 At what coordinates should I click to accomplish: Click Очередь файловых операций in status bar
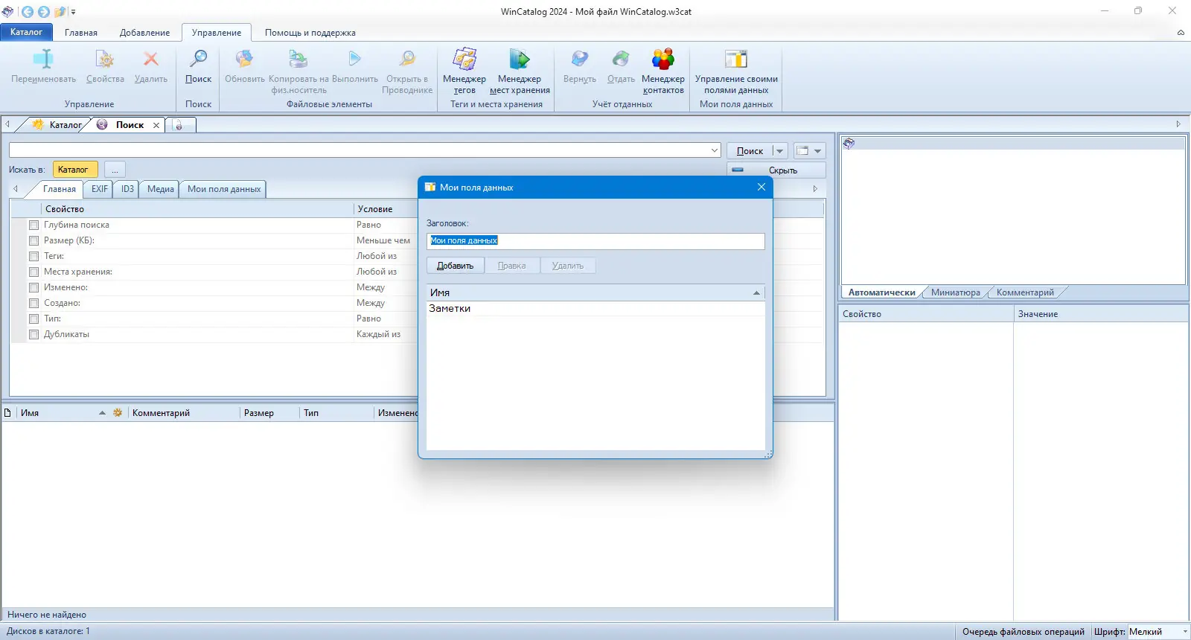[1023, 632]
